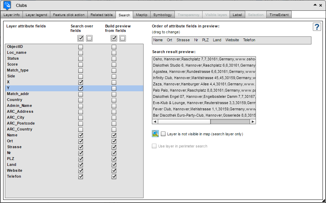326x203 pixels.
Task: Uncheck search over Name field
Action: tap(81, 135)
